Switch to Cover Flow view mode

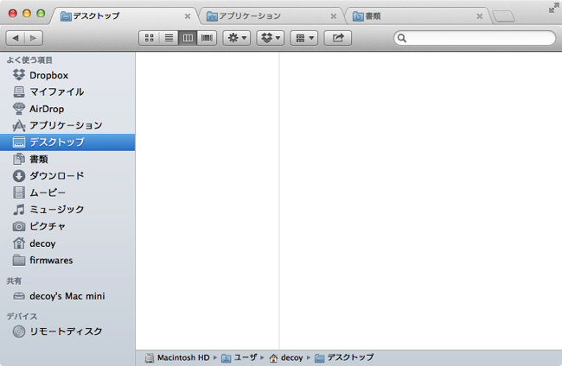tap(207, 38)
